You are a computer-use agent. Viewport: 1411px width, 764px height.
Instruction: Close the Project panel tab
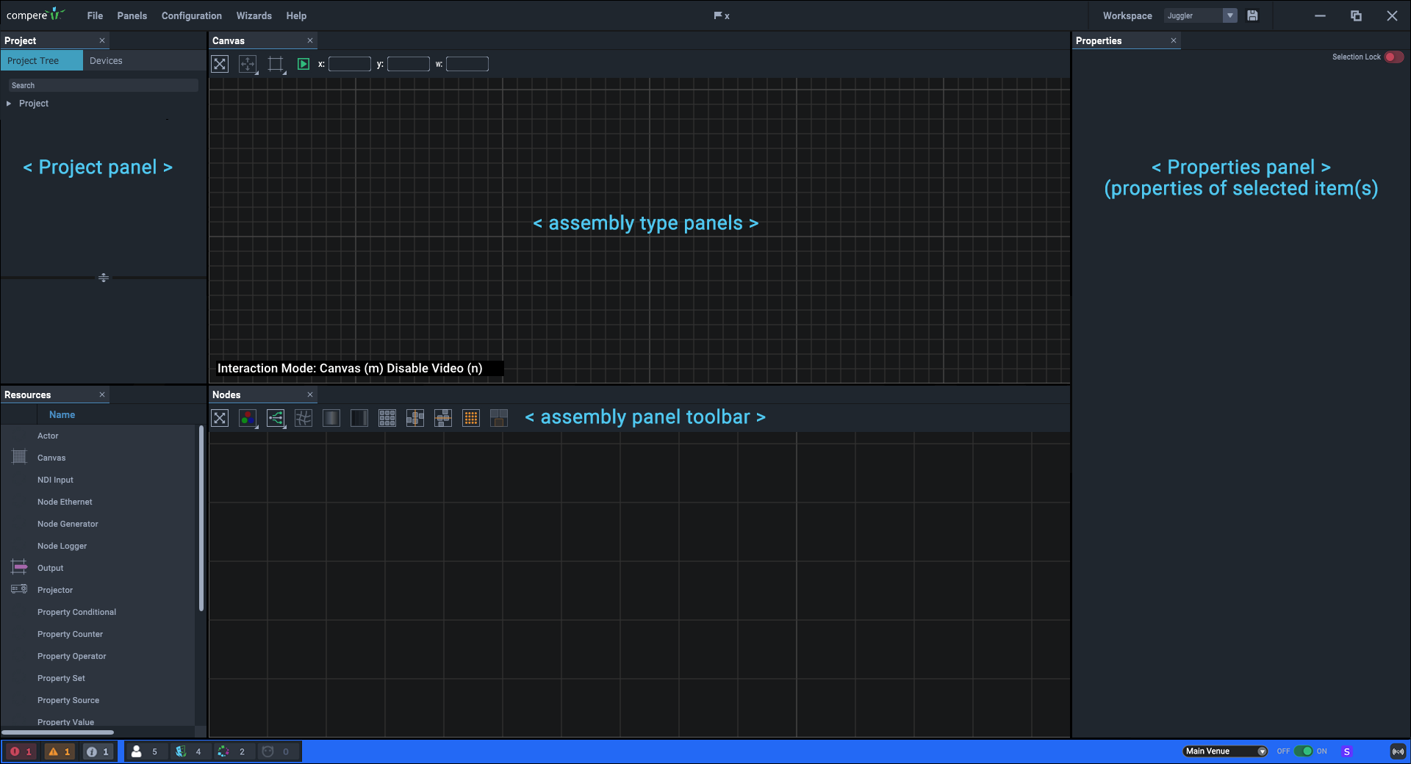tap(102, 41)
